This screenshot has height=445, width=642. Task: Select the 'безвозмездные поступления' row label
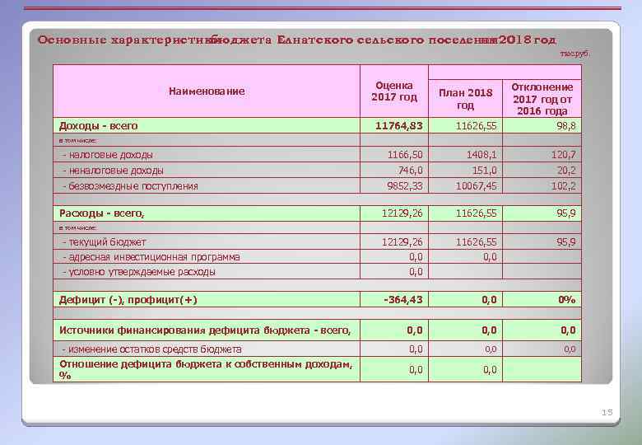pos(130,186)
